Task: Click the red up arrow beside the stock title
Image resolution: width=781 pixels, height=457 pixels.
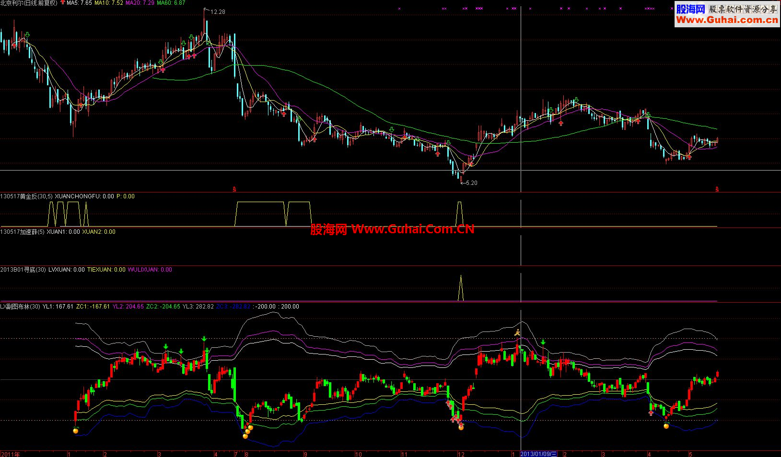Action: [x=63, y=2]
